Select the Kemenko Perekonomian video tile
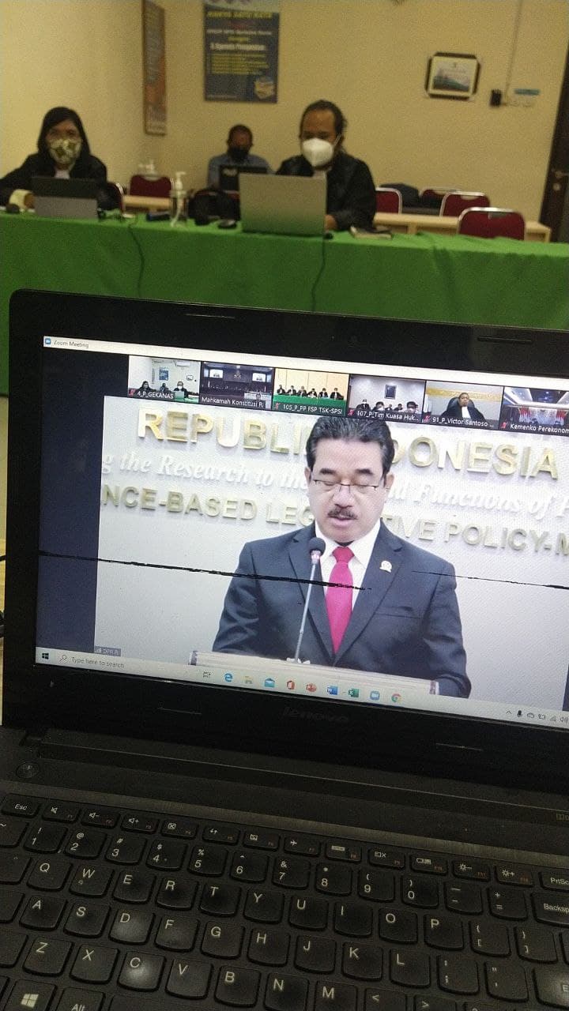 pos(533,410)
